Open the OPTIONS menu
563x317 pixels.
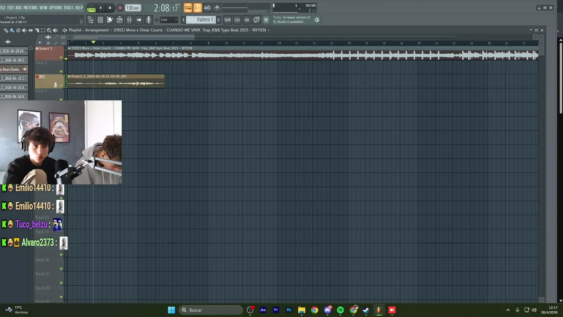point(55,7)
